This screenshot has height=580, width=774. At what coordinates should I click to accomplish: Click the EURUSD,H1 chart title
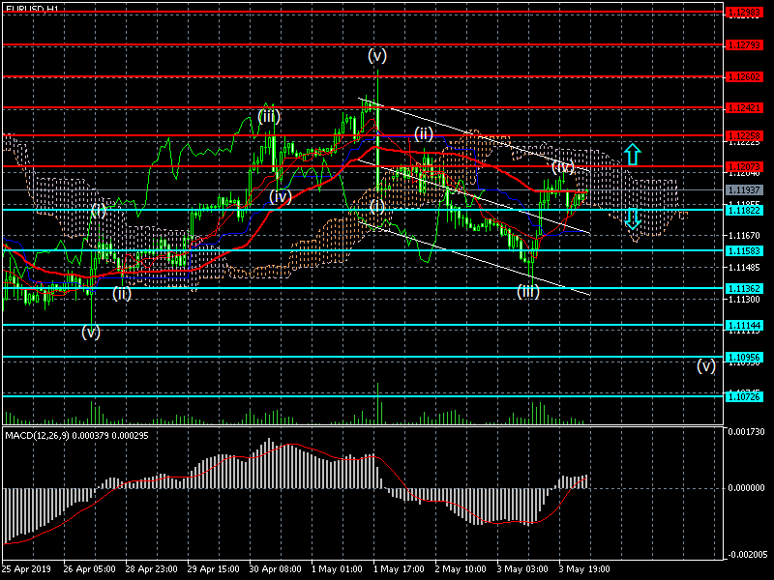click(x=32, y=8)
